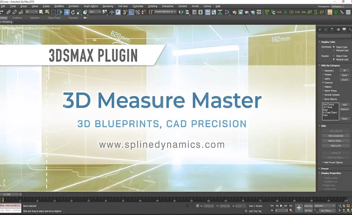
Task: Switch to the Freeform ribbon tab
Action: tap(17, 17)
